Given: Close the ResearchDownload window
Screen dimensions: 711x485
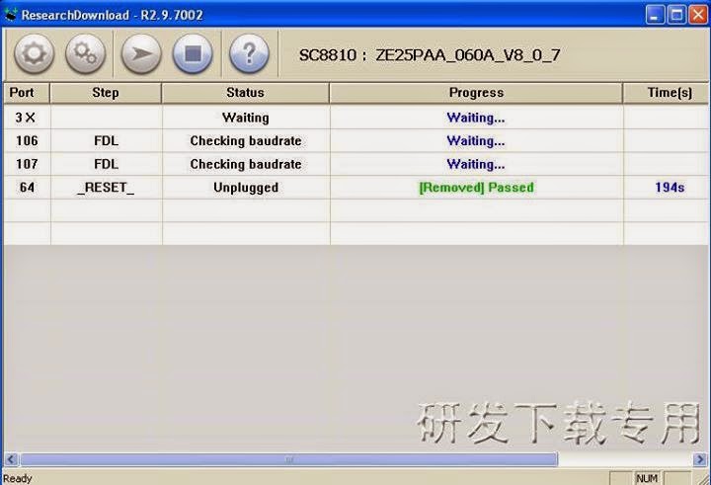Looking at the screenshot, I should [698, 15].
